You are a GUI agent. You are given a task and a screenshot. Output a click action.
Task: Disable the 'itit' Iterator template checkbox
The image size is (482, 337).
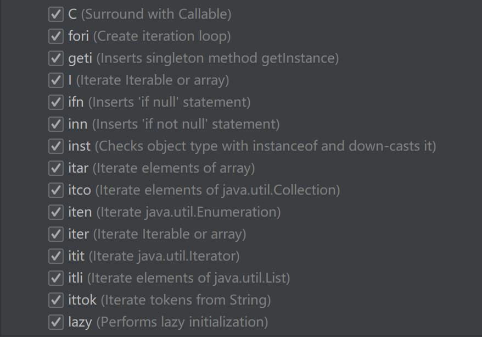point(56,256)
